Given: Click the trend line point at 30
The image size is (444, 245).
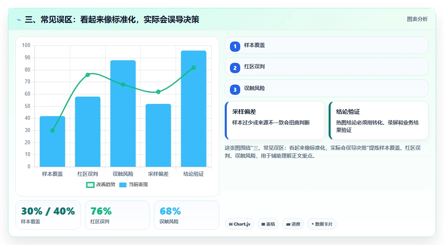Looking at the screenshot, I should [x=52, y=130].
